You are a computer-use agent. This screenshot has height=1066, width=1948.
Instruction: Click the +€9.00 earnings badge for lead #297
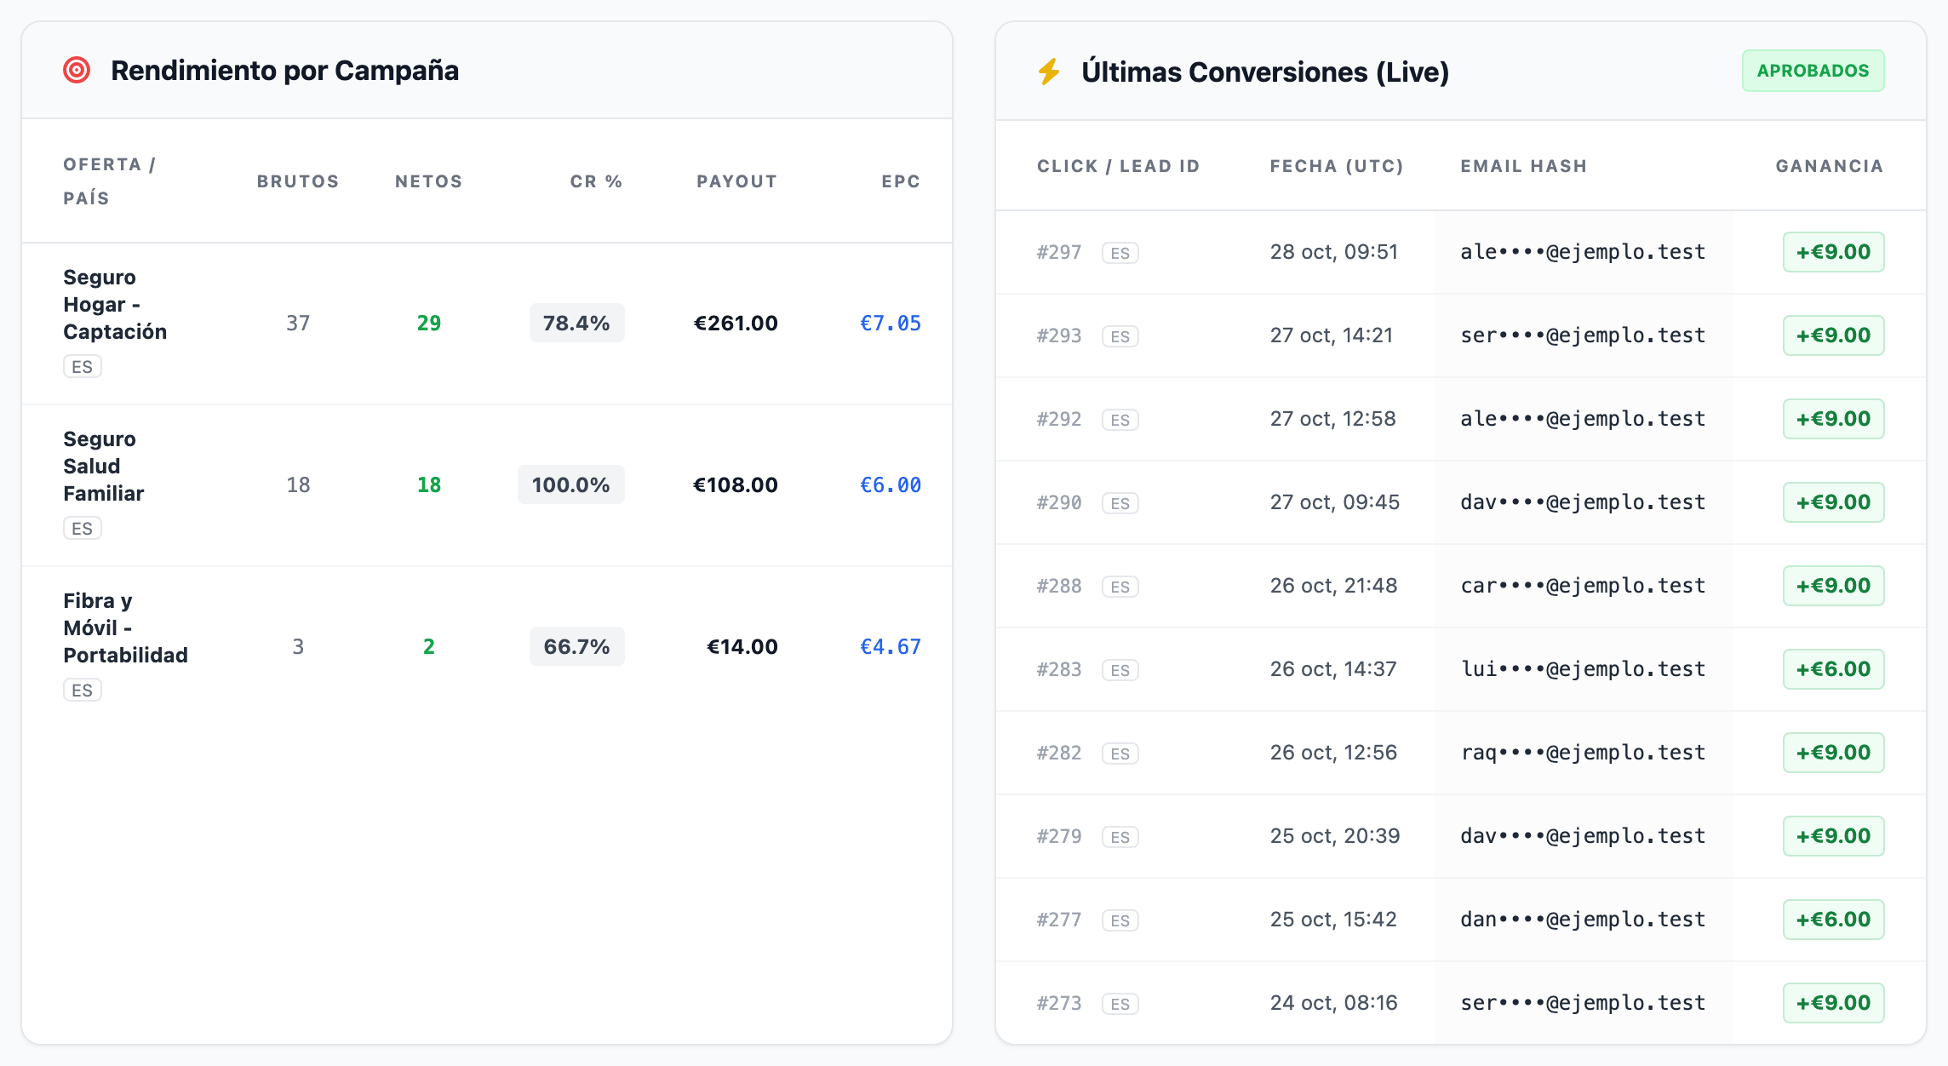tap(1834, 252)
